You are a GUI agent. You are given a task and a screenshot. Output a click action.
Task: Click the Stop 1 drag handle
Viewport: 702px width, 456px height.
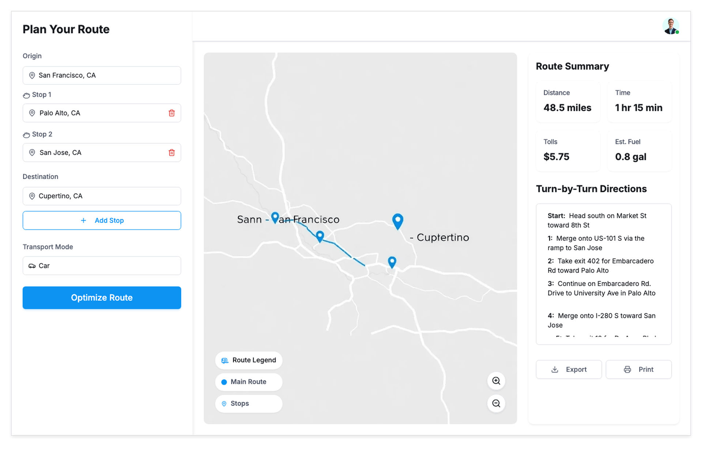click(x=26, y=95)
